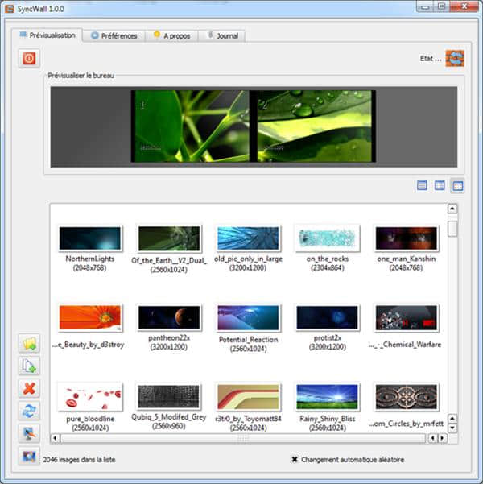Viewport: 483px width, 484px height.
Task: Click the orange sync status icon beside Etat
Action: click(456, 58)
